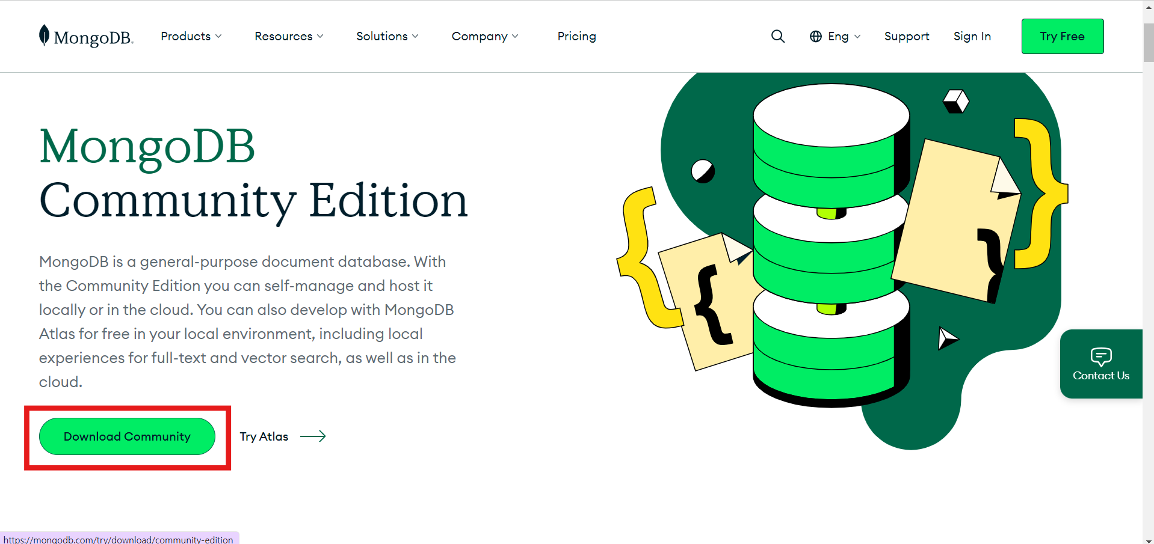The width and height of the screenshot is (1154, 544).
Task: Click the MongoDB wordmark in header
Action: click(93, 38)
